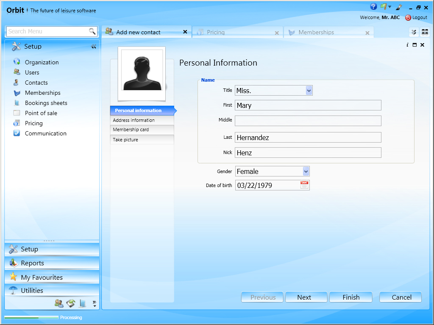Image resolution: width=434 pixels, height=325 pixels.
Task: Open the My Favourites section
Action: click(52, 277)
